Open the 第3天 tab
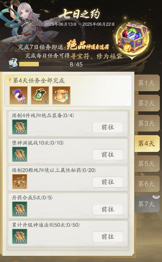The image size is (162, 262). [147, 123]
